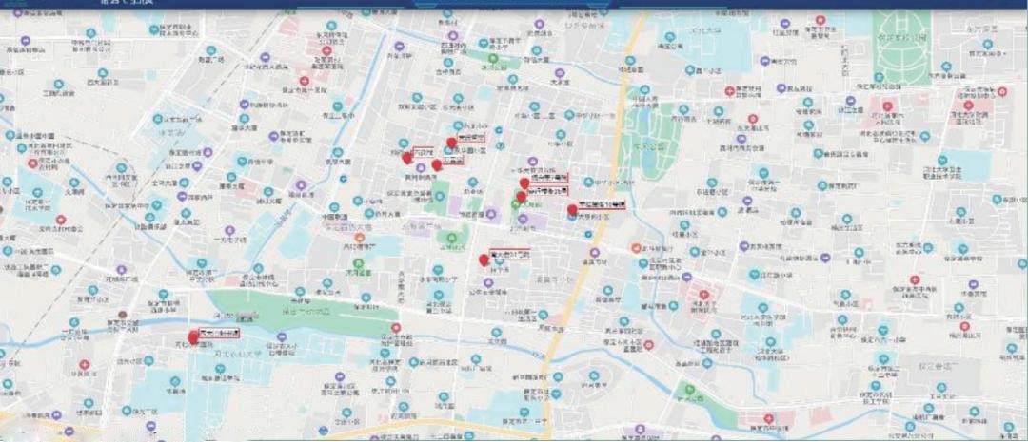Select the easternmost red pin of the central cluster
The image size is (1028, 442).
[x=572, y=210]
